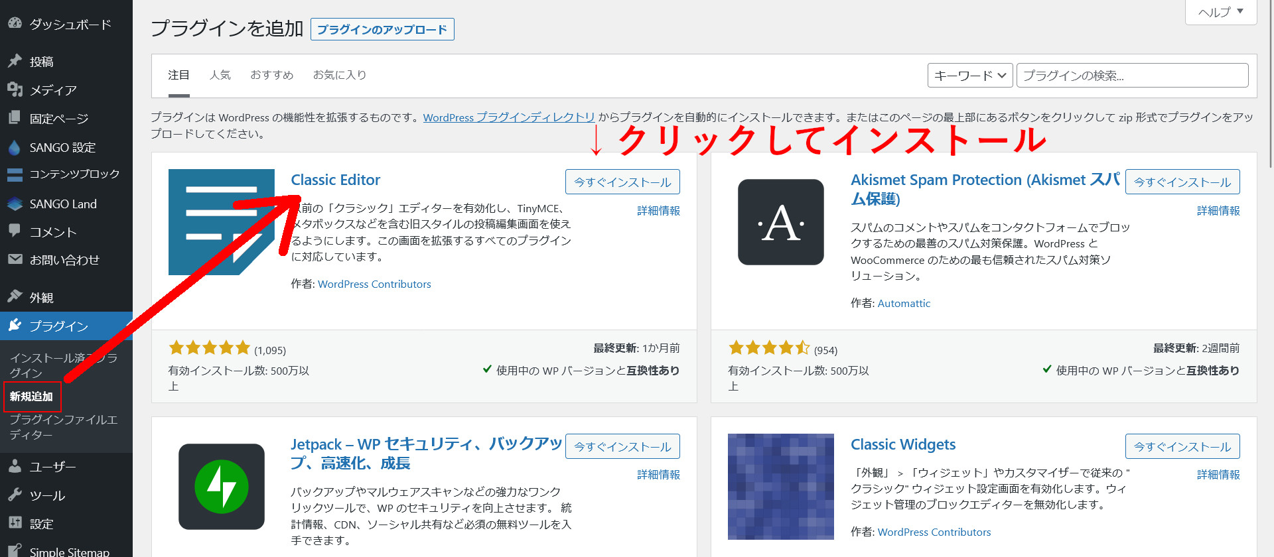Click the speech bubble icon for コメント
This screenshot has width=1274, height=557.
15,231
